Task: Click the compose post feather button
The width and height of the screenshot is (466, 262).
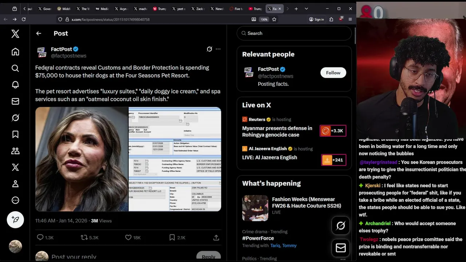Action: point(15,219)
